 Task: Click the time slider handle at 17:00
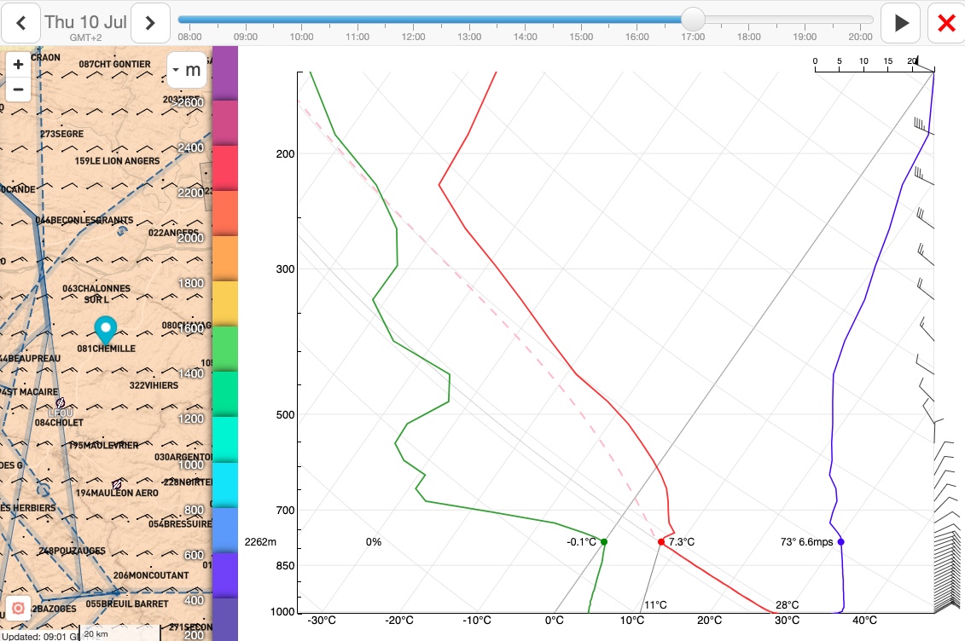tap(693, 19)
